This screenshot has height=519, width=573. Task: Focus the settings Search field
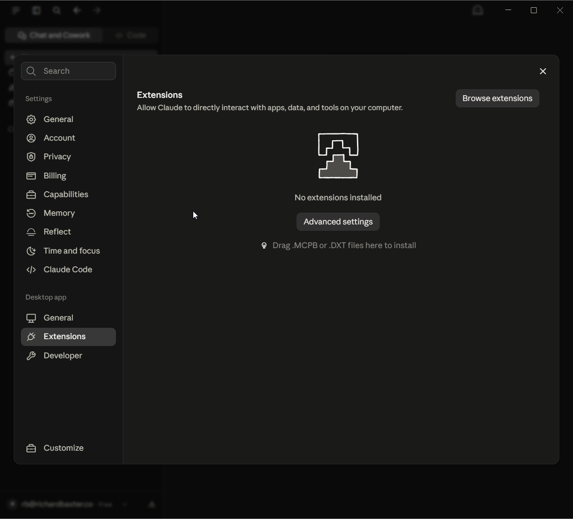coord(68,71)
